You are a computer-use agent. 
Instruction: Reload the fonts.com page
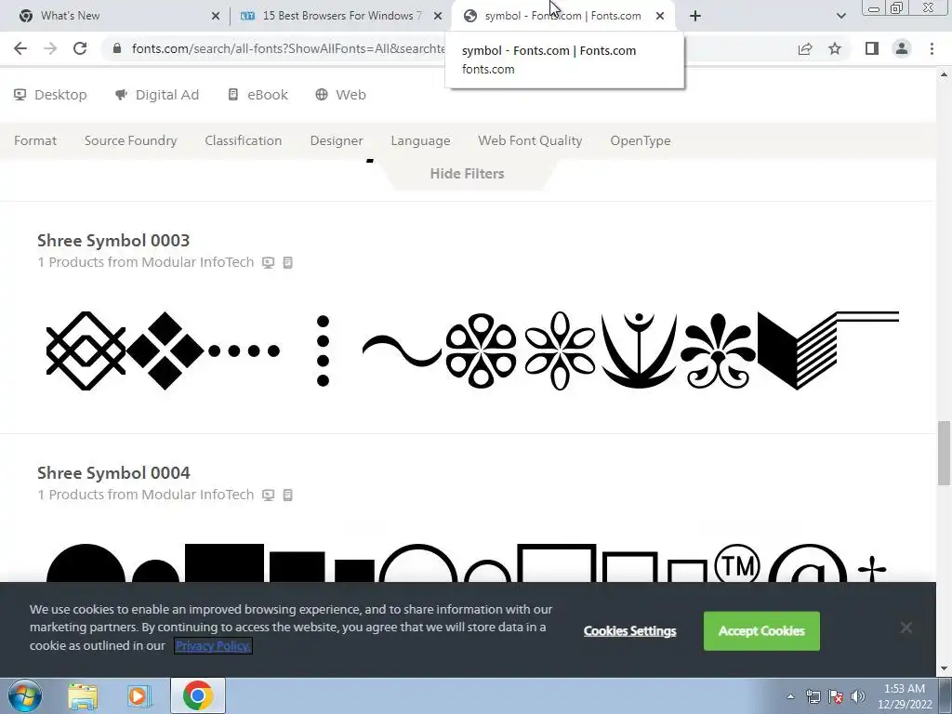point(80,48)
